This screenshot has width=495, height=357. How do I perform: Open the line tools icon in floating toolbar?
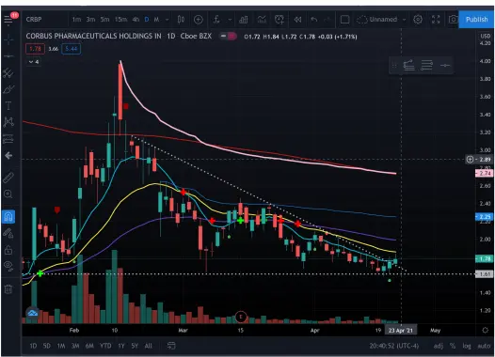(x=408, y=65)
